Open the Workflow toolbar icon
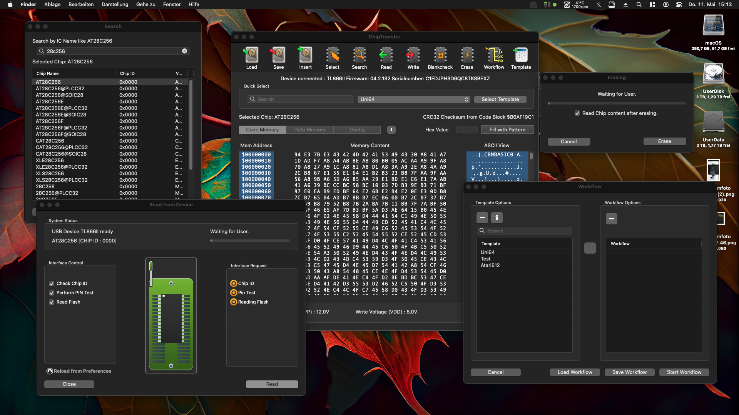739x415 pixels. 494,58
